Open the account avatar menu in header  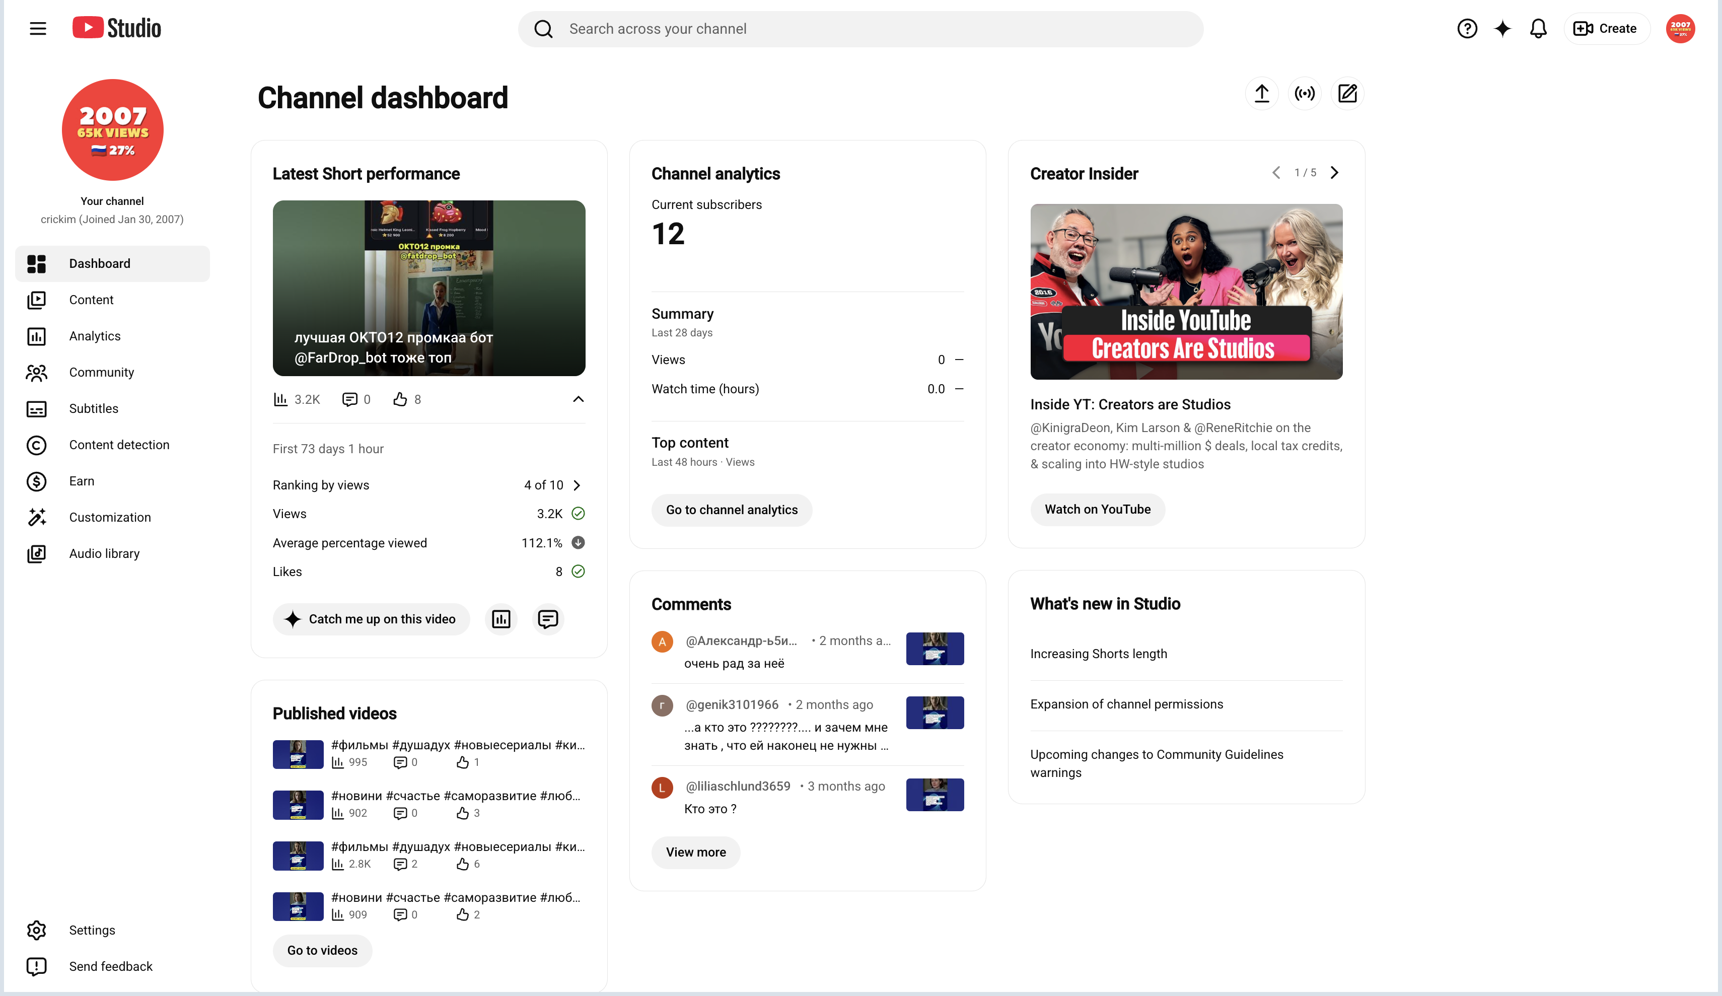point(1680,29)
